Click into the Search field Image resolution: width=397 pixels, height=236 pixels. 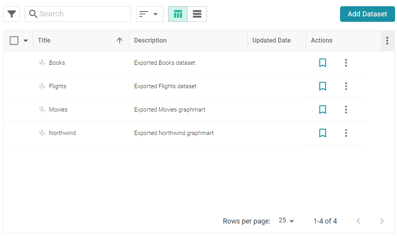pos(82,14)
